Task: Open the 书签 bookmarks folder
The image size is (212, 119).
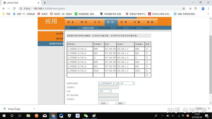Action: (x=6, y=14)
